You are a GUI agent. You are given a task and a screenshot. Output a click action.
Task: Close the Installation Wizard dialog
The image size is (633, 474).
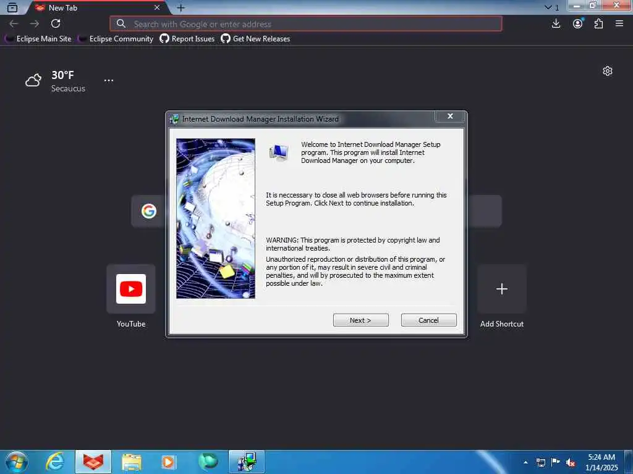click(x=450, y=116)
